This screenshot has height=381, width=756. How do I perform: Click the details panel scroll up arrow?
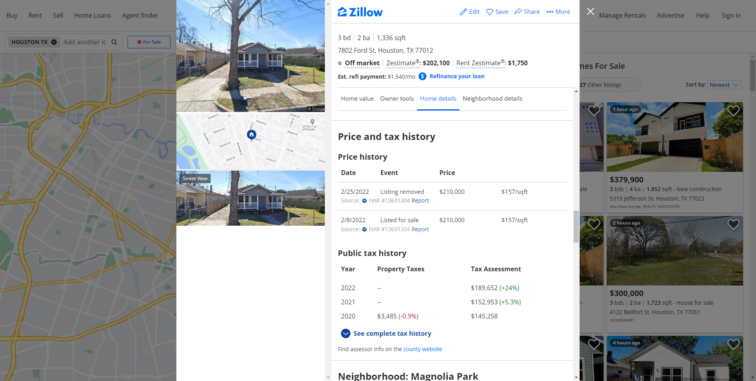click(576, 91)
